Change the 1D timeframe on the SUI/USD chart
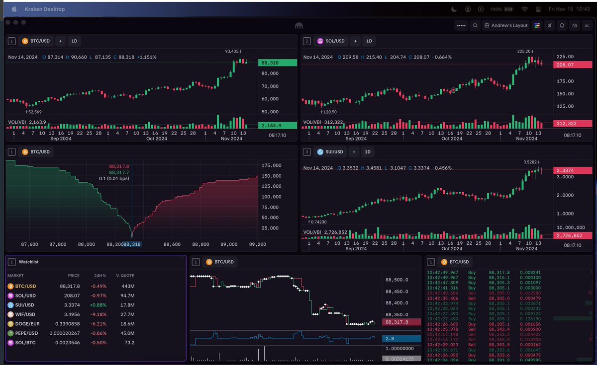 point(369,151)
